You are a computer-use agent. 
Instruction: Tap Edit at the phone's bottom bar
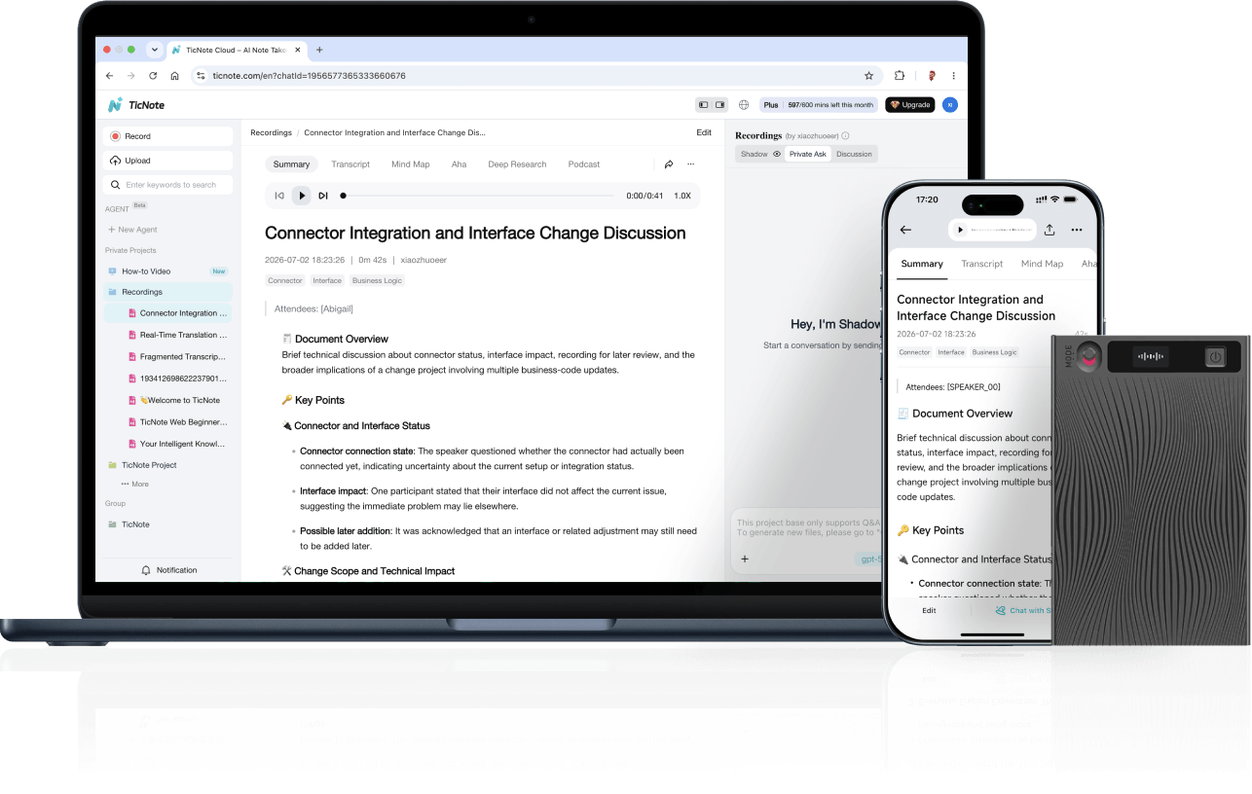(x=929, y=611)
